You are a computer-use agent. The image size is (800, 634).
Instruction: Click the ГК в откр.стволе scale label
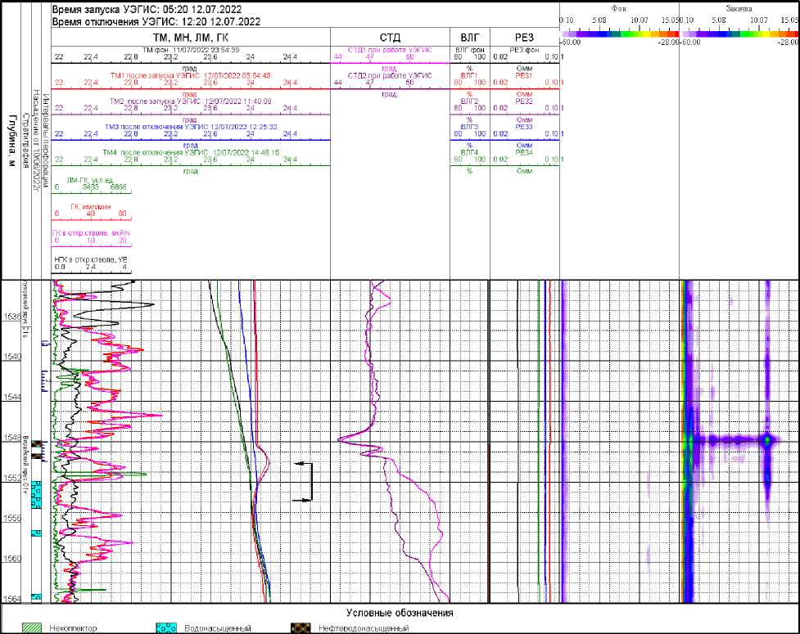[x=91, y=232]
